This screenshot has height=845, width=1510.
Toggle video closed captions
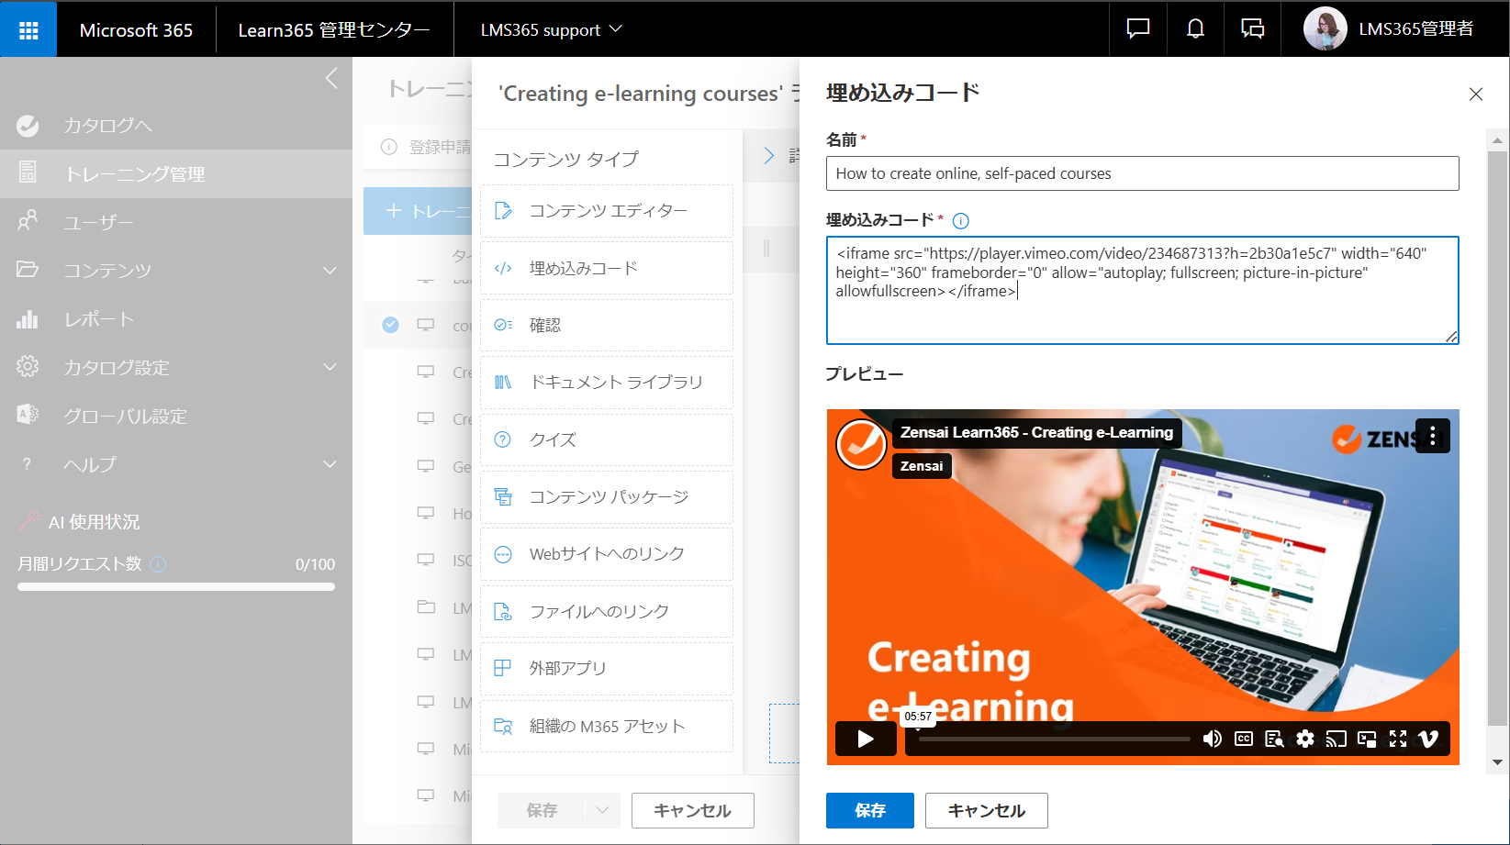[x=1244, y=739]
